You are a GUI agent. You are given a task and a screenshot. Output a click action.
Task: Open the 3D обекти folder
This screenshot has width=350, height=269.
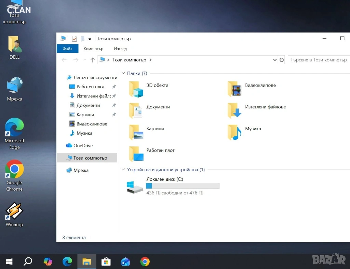136,89
